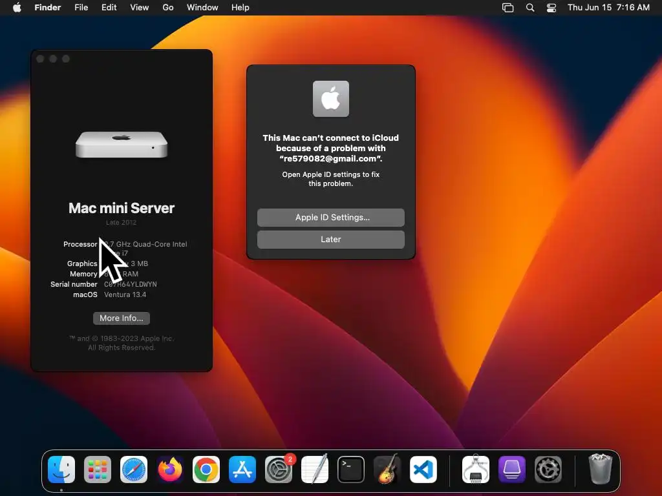
Task: Click More Info in About This Mac
Action: pyautogui.click(x=122, y=318)
